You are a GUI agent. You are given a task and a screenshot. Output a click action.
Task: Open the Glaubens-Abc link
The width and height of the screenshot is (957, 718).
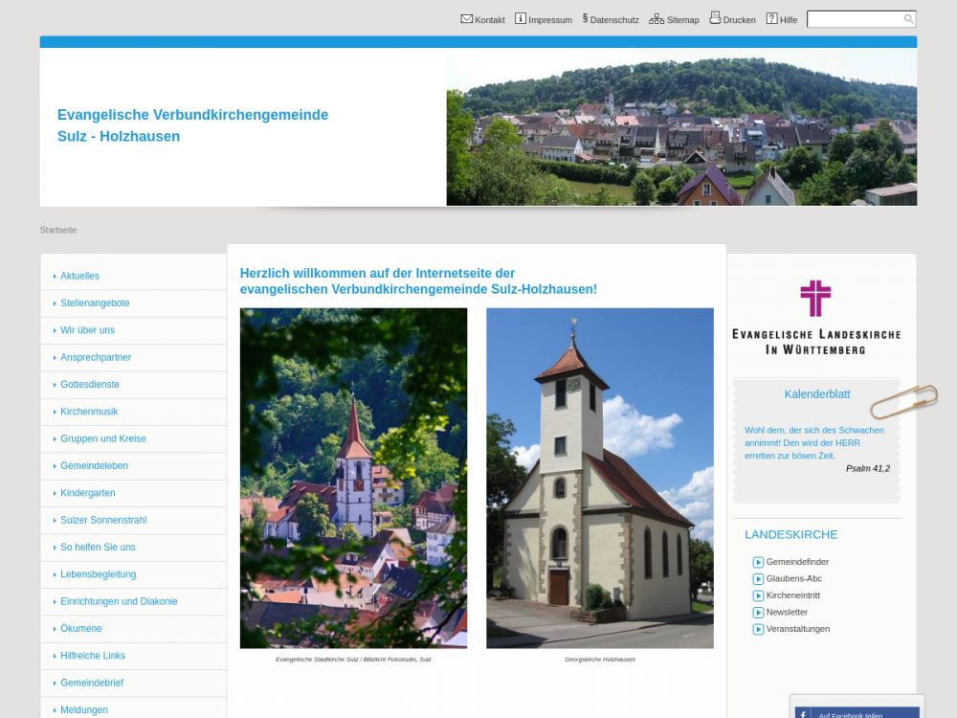793,579
